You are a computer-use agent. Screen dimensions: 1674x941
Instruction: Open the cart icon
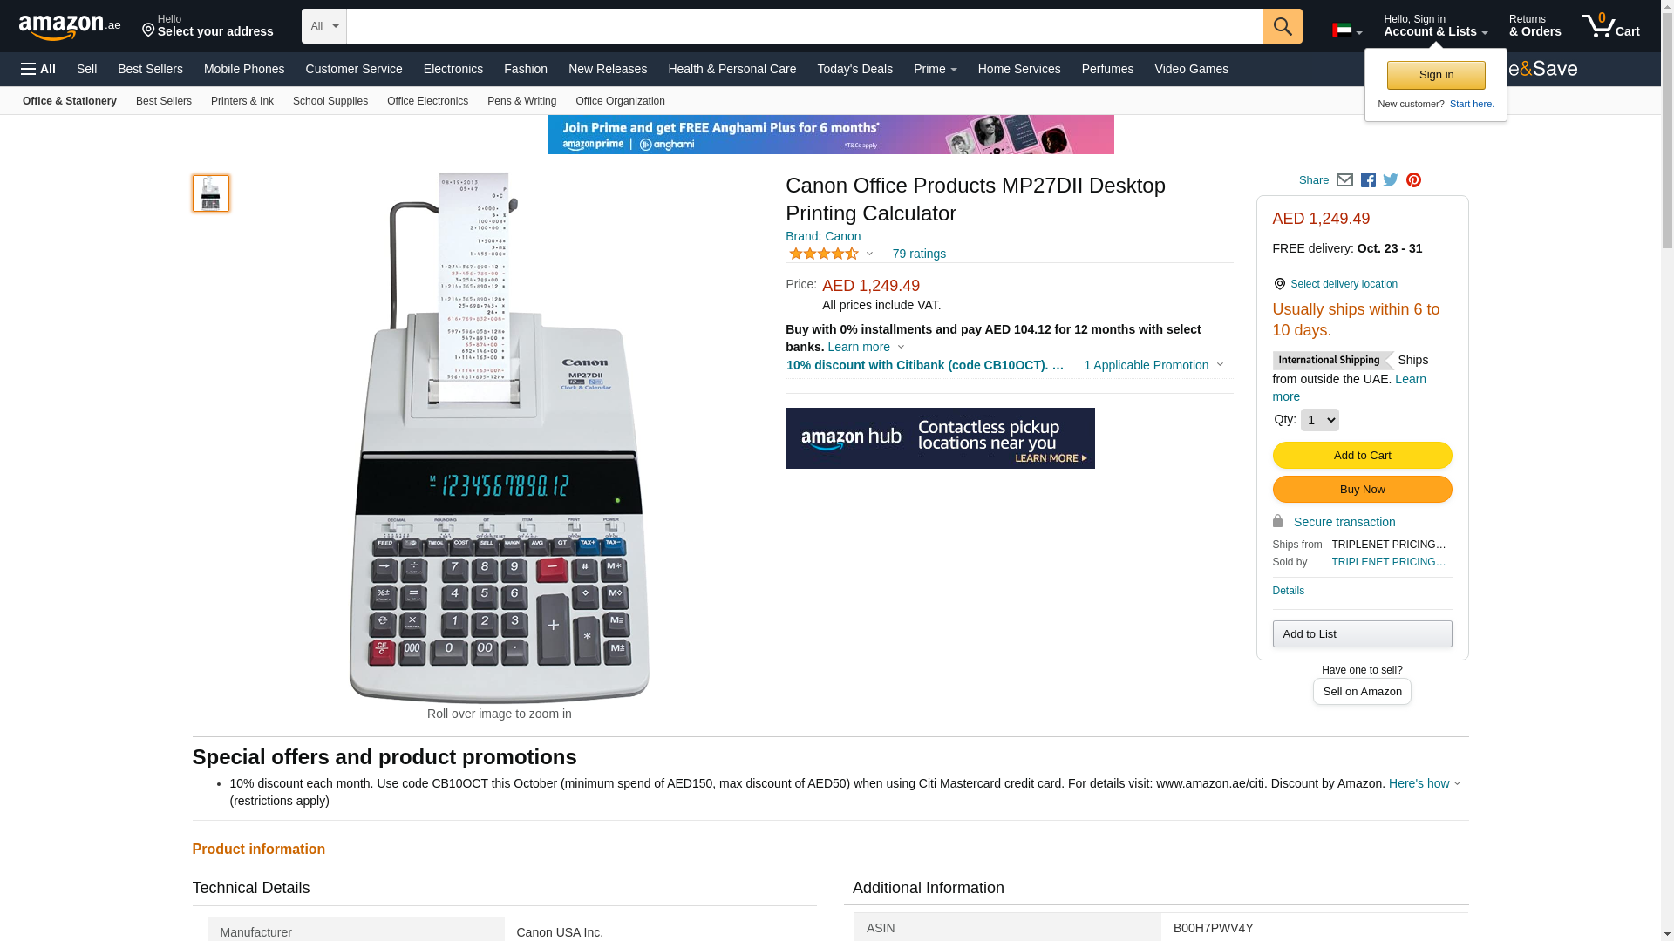click(x=1611, y=26)
